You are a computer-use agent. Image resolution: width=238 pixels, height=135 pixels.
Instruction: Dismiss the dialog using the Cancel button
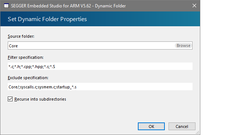tap(182, 126)
